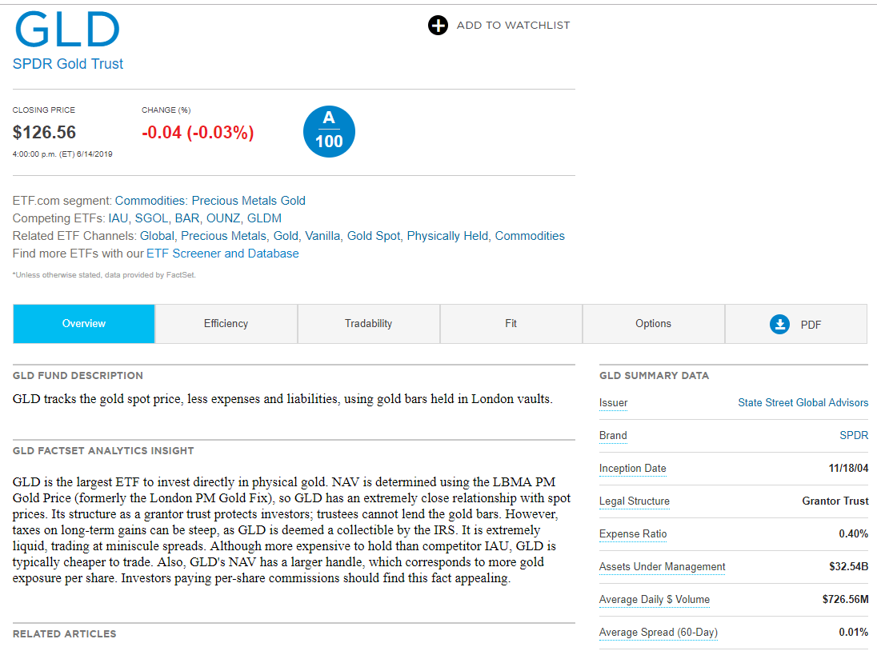The width and height of the screenshot is (877, 651).
Task: Open the Gold channel link
Action: pos(286,236)
